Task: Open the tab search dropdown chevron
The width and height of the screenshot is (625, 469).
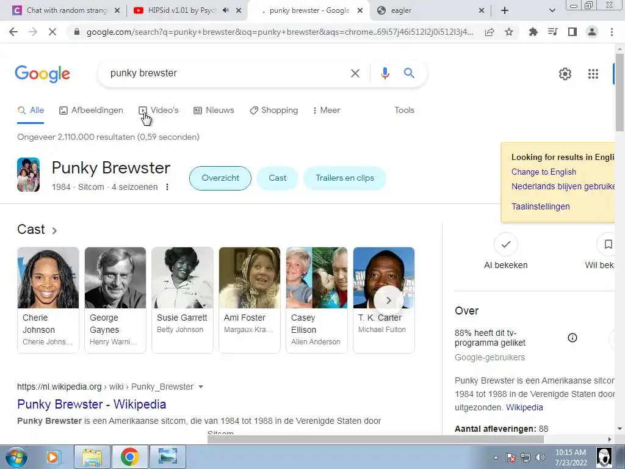Action: click(552, 10)
